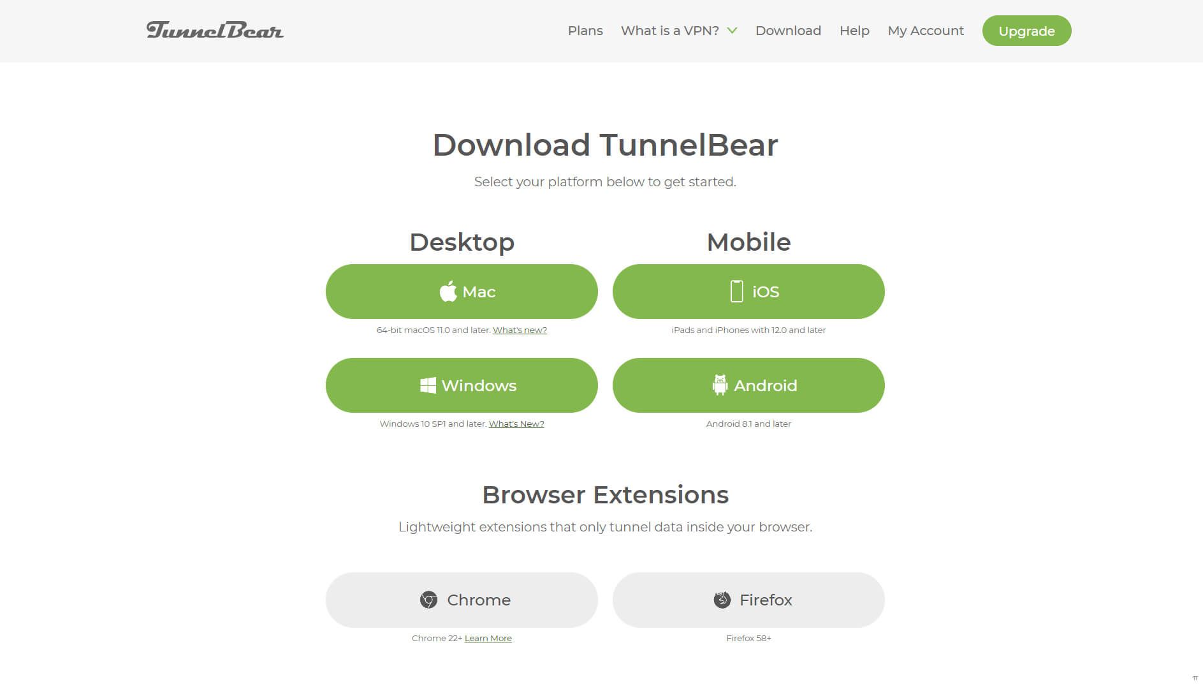Screen dimensions: 1203x689
Task: Click the Browser Extensions heading
Action: pos(605,495)
